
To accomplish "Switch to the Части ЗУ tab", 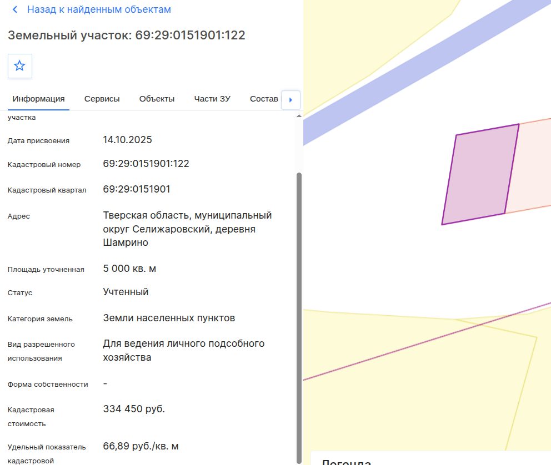I will (212, 99).
